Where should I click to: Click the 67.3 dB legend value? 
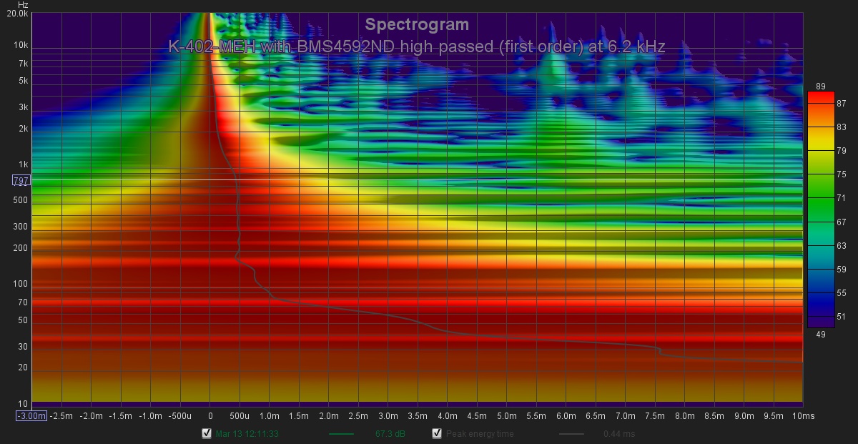390,433
